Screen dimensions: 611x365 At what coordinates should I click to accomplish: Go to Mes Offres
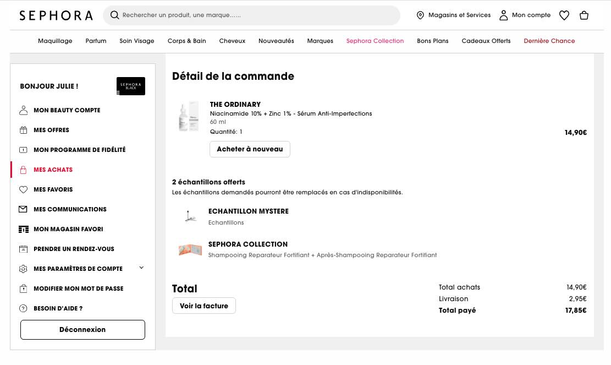point(52,130)
